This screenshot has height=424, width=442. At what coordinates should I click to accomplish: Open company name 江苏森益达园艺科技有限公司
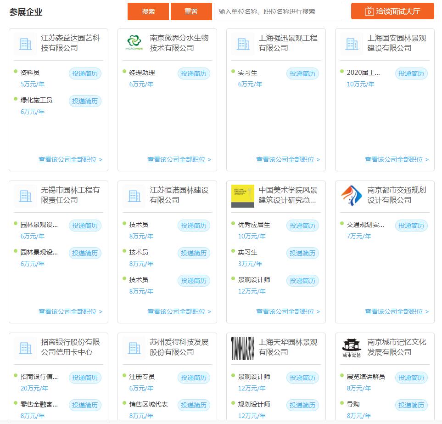pos(71,43)
